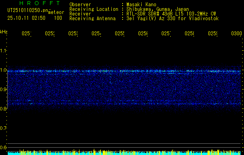Click the 1.1 kHz axis label
Viewport: 244px width, 155px height.
(3, 51)
